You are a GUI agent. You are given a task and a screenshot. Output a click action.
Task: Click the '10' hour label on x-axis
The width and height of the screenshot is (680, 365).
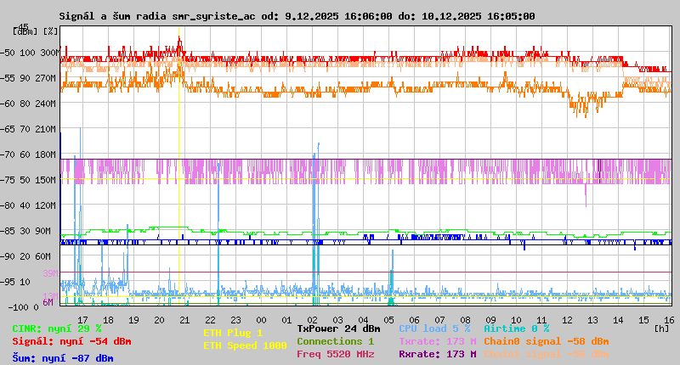tap(516, 320)
